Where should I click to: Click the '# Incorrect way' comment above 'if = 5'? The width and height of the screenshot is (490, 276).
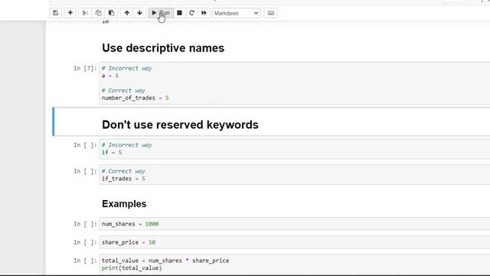[126, 145]
